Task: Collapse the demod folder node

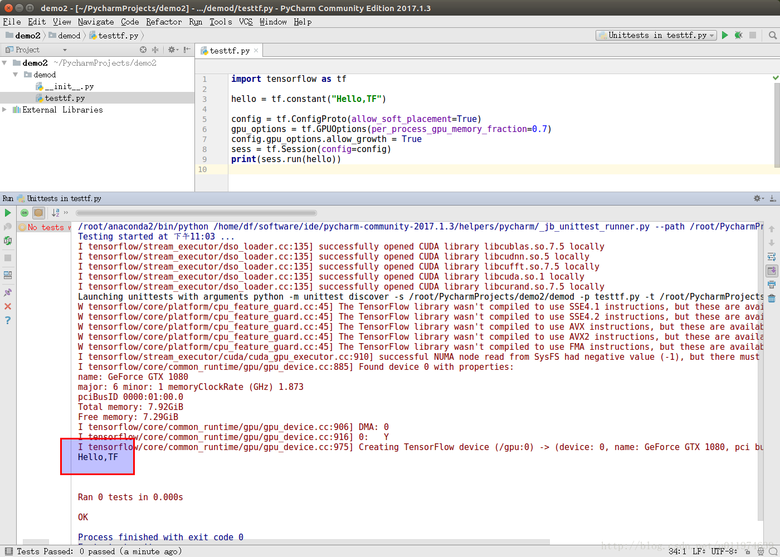Action: coord(16,75)
